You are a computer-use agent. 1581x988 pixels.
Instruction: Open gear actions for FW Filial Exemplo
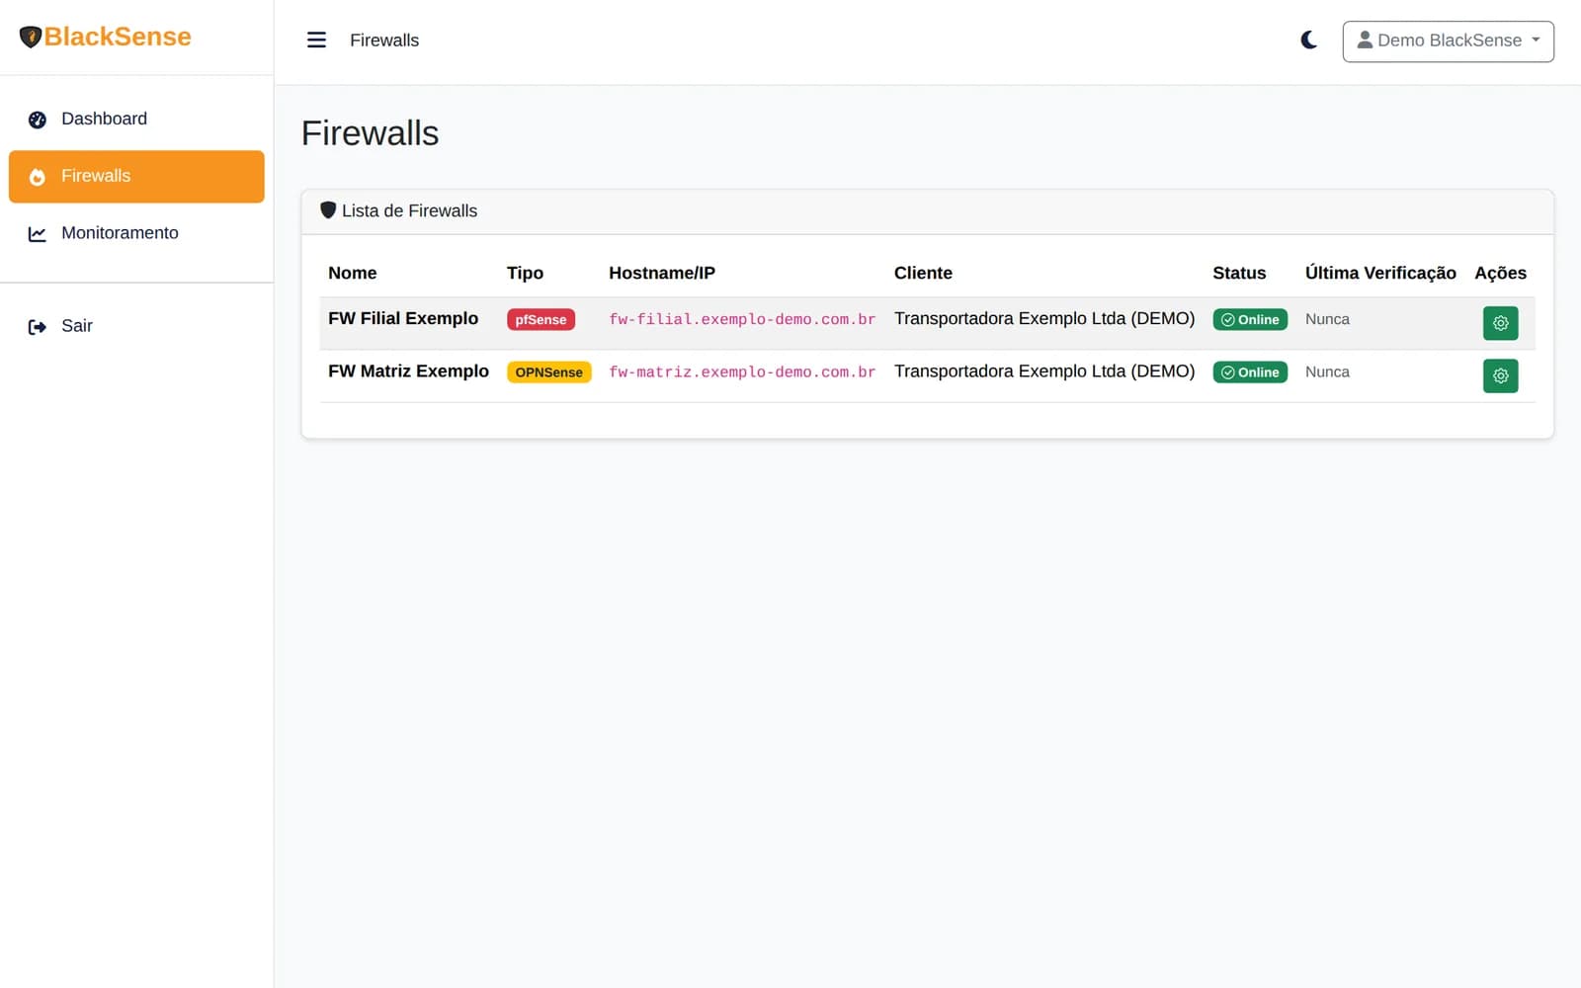tap(1500, 323)
